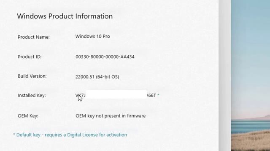Click the white redacted area of the key
The image size is (270, 151).
(116, 94)
